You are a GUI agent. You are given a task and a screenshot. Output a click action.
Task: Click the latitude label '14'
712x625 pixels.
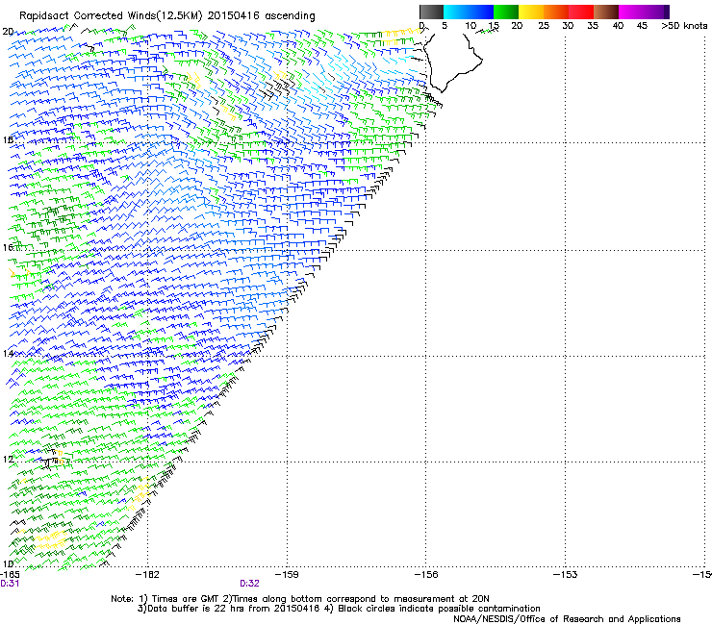8,354
